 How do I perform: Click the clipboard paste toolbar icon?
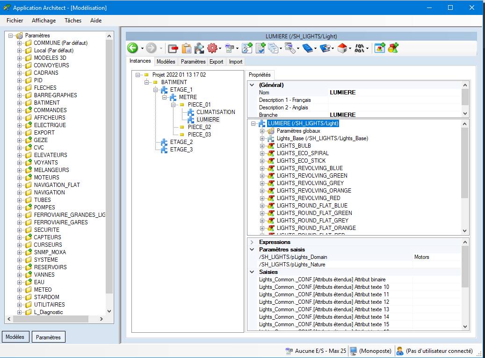coord(187,48)
